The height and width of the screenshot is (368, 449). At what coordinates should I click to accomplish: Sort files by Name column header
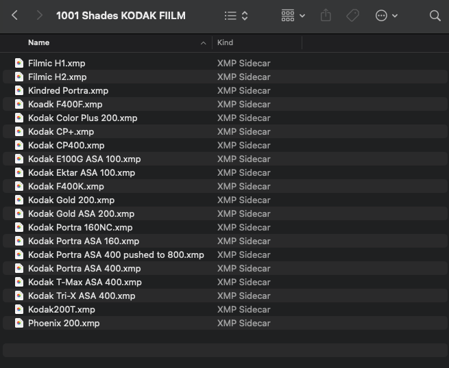pyautogui.click(x=38, y=42)
